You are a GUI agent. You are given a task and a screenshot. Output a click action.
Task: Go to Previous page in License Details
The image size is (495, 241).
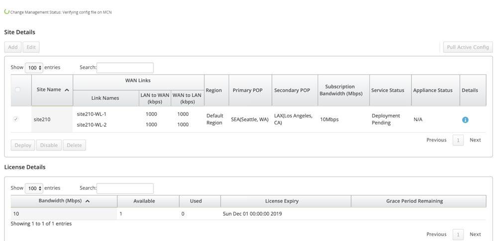(x=436, y=234)
